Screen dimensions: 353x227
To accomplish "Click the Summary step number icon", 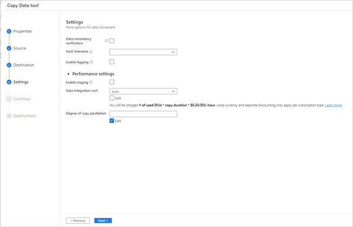I will 9,99.
